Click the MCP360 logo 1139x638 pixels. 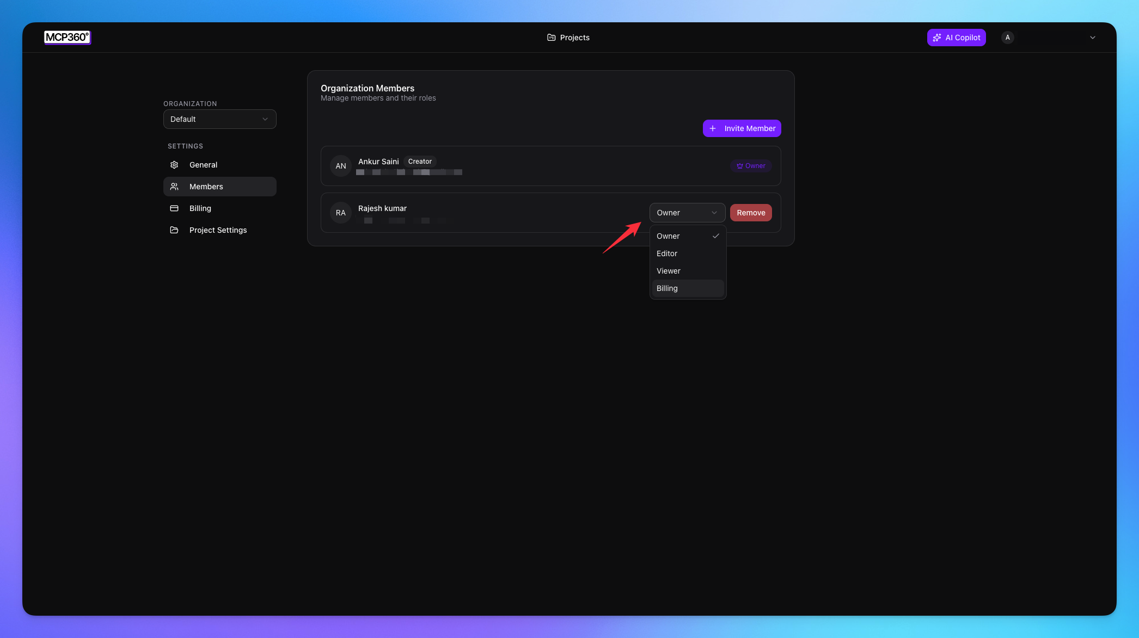(67, 37)
